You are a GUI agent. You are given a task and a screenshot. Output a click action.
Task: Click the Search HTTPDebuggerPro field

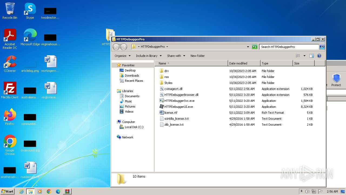289,47
